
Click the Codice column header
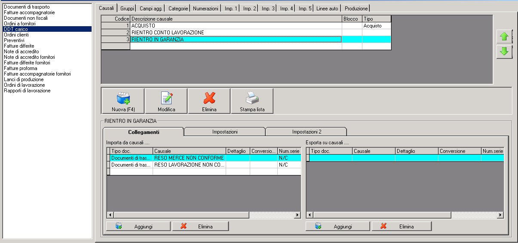(x=116, y=19)
